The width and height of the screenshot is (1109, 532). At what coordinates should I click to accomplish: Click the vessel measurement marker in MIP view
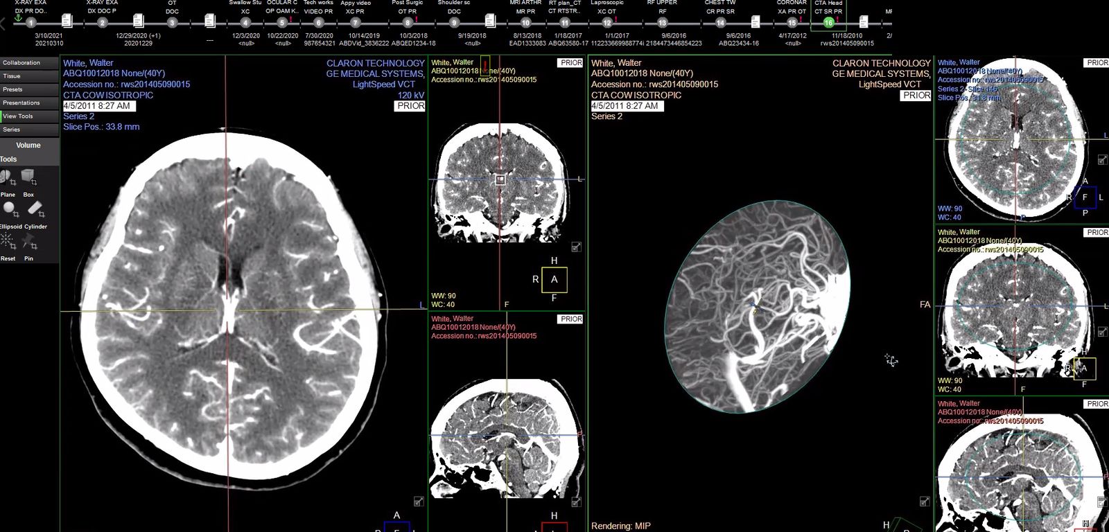click(x=756, y=305)
